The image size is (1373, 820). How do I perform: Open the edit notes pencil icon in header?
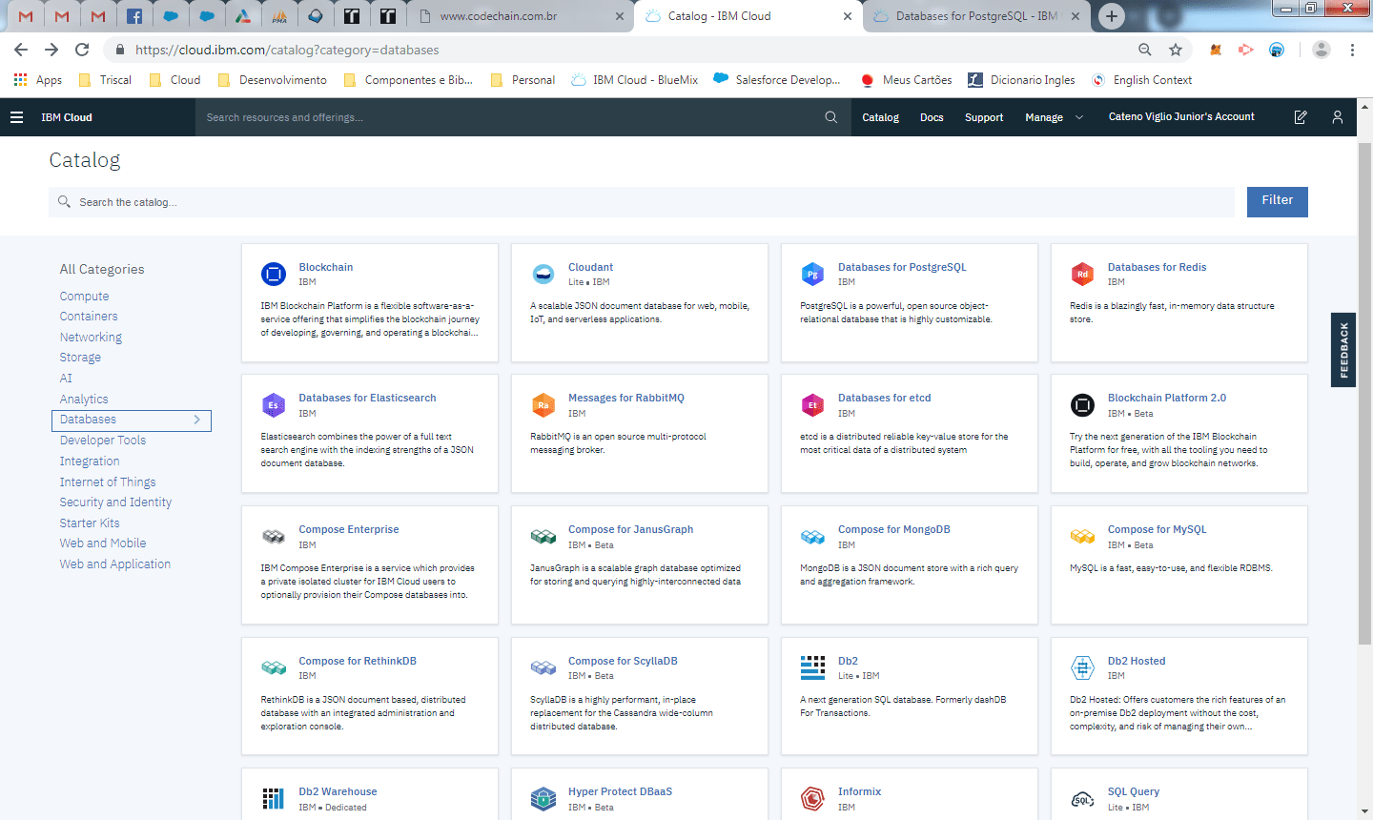click(1301, 117)
